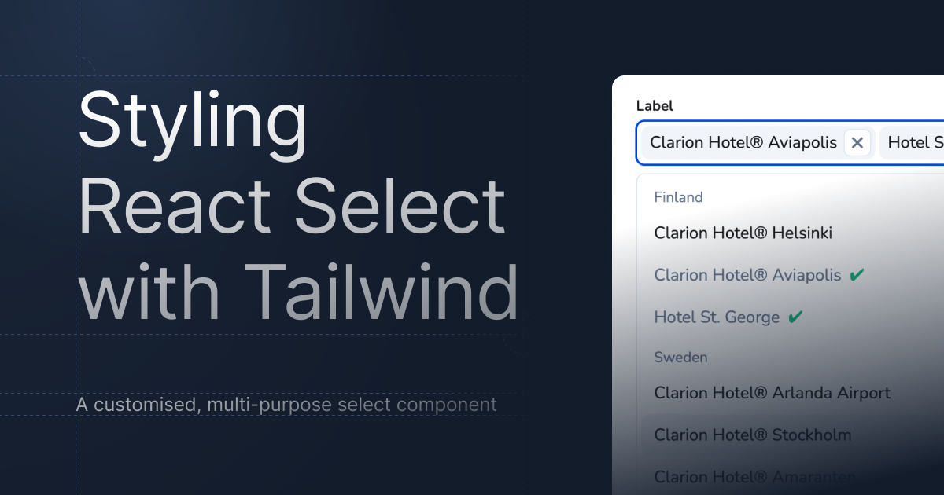Click the Styling React Select with Tailwind headline
Viewport: 944px width, 495px height.
(298, 207)
